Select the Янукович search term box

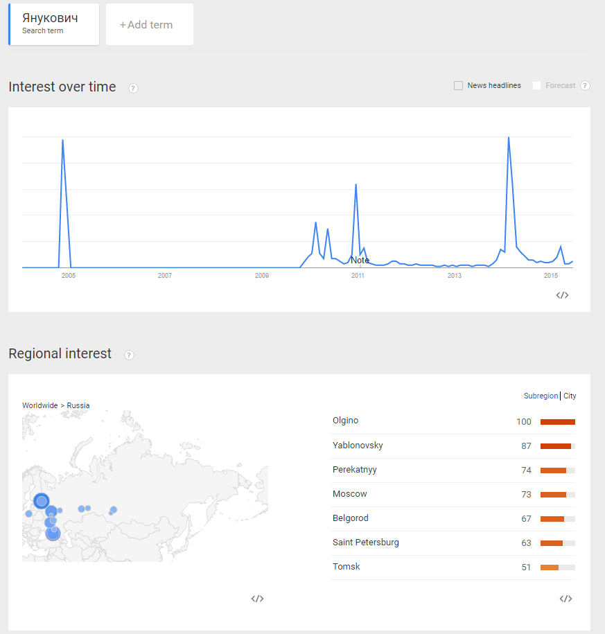pos(54,24)
